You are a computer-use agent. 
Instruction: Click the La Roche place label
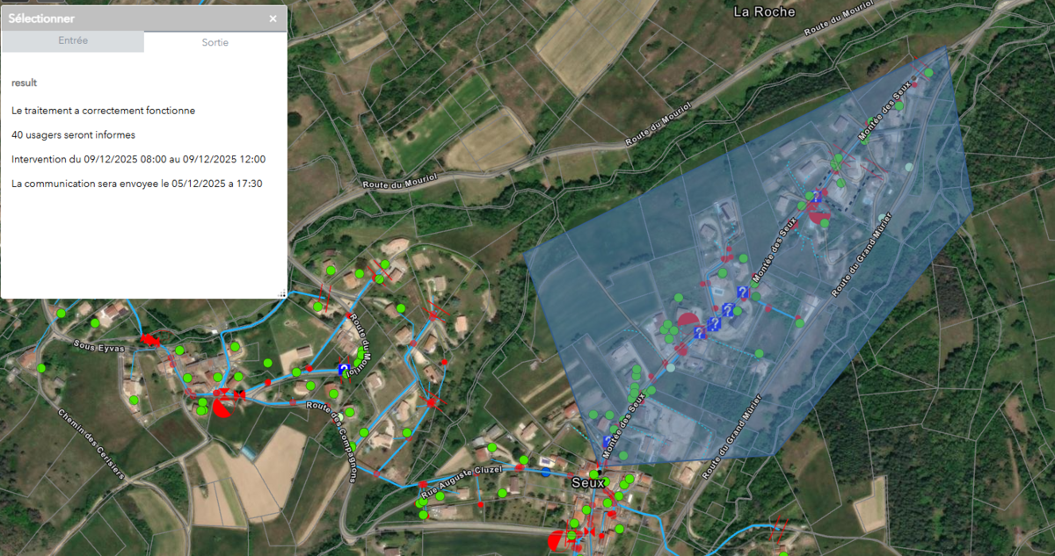point(764,11)
